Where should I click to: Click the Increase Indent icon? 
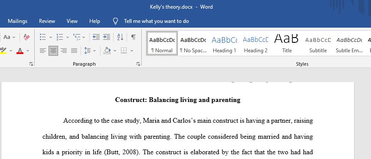[x=107, y=37]
